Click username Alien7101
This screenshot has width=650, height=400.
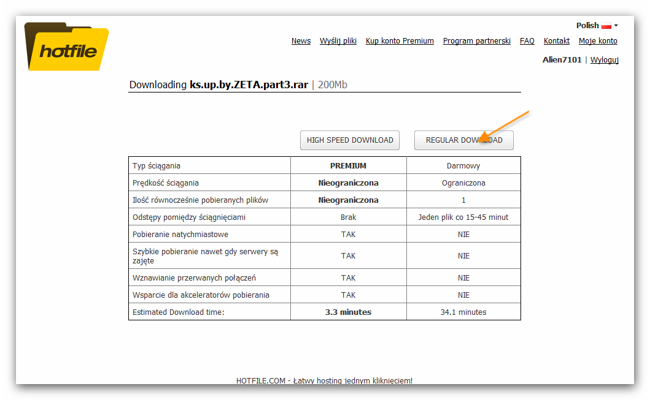coord(562,60)
